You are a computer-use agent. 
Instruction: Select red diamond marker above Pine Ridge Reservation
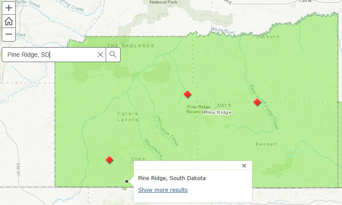[188, 94]
